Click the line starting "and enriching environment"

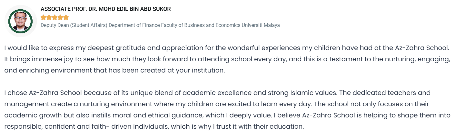(114, 71)
